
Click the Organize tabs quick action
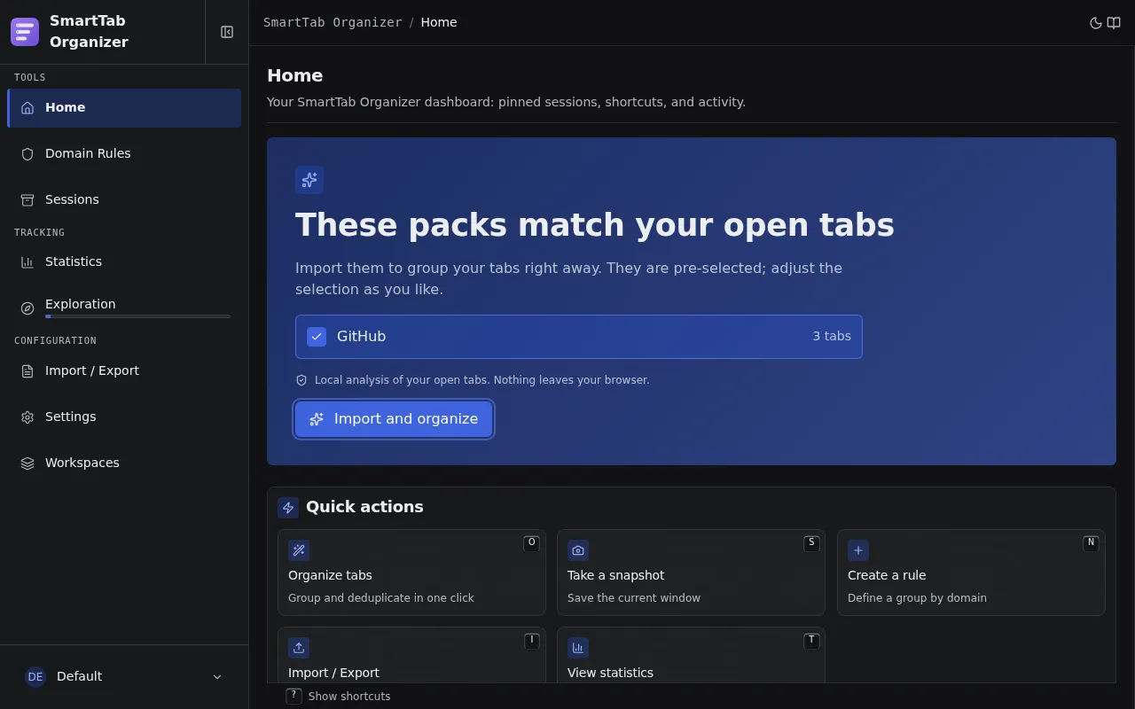click(411, 573)
